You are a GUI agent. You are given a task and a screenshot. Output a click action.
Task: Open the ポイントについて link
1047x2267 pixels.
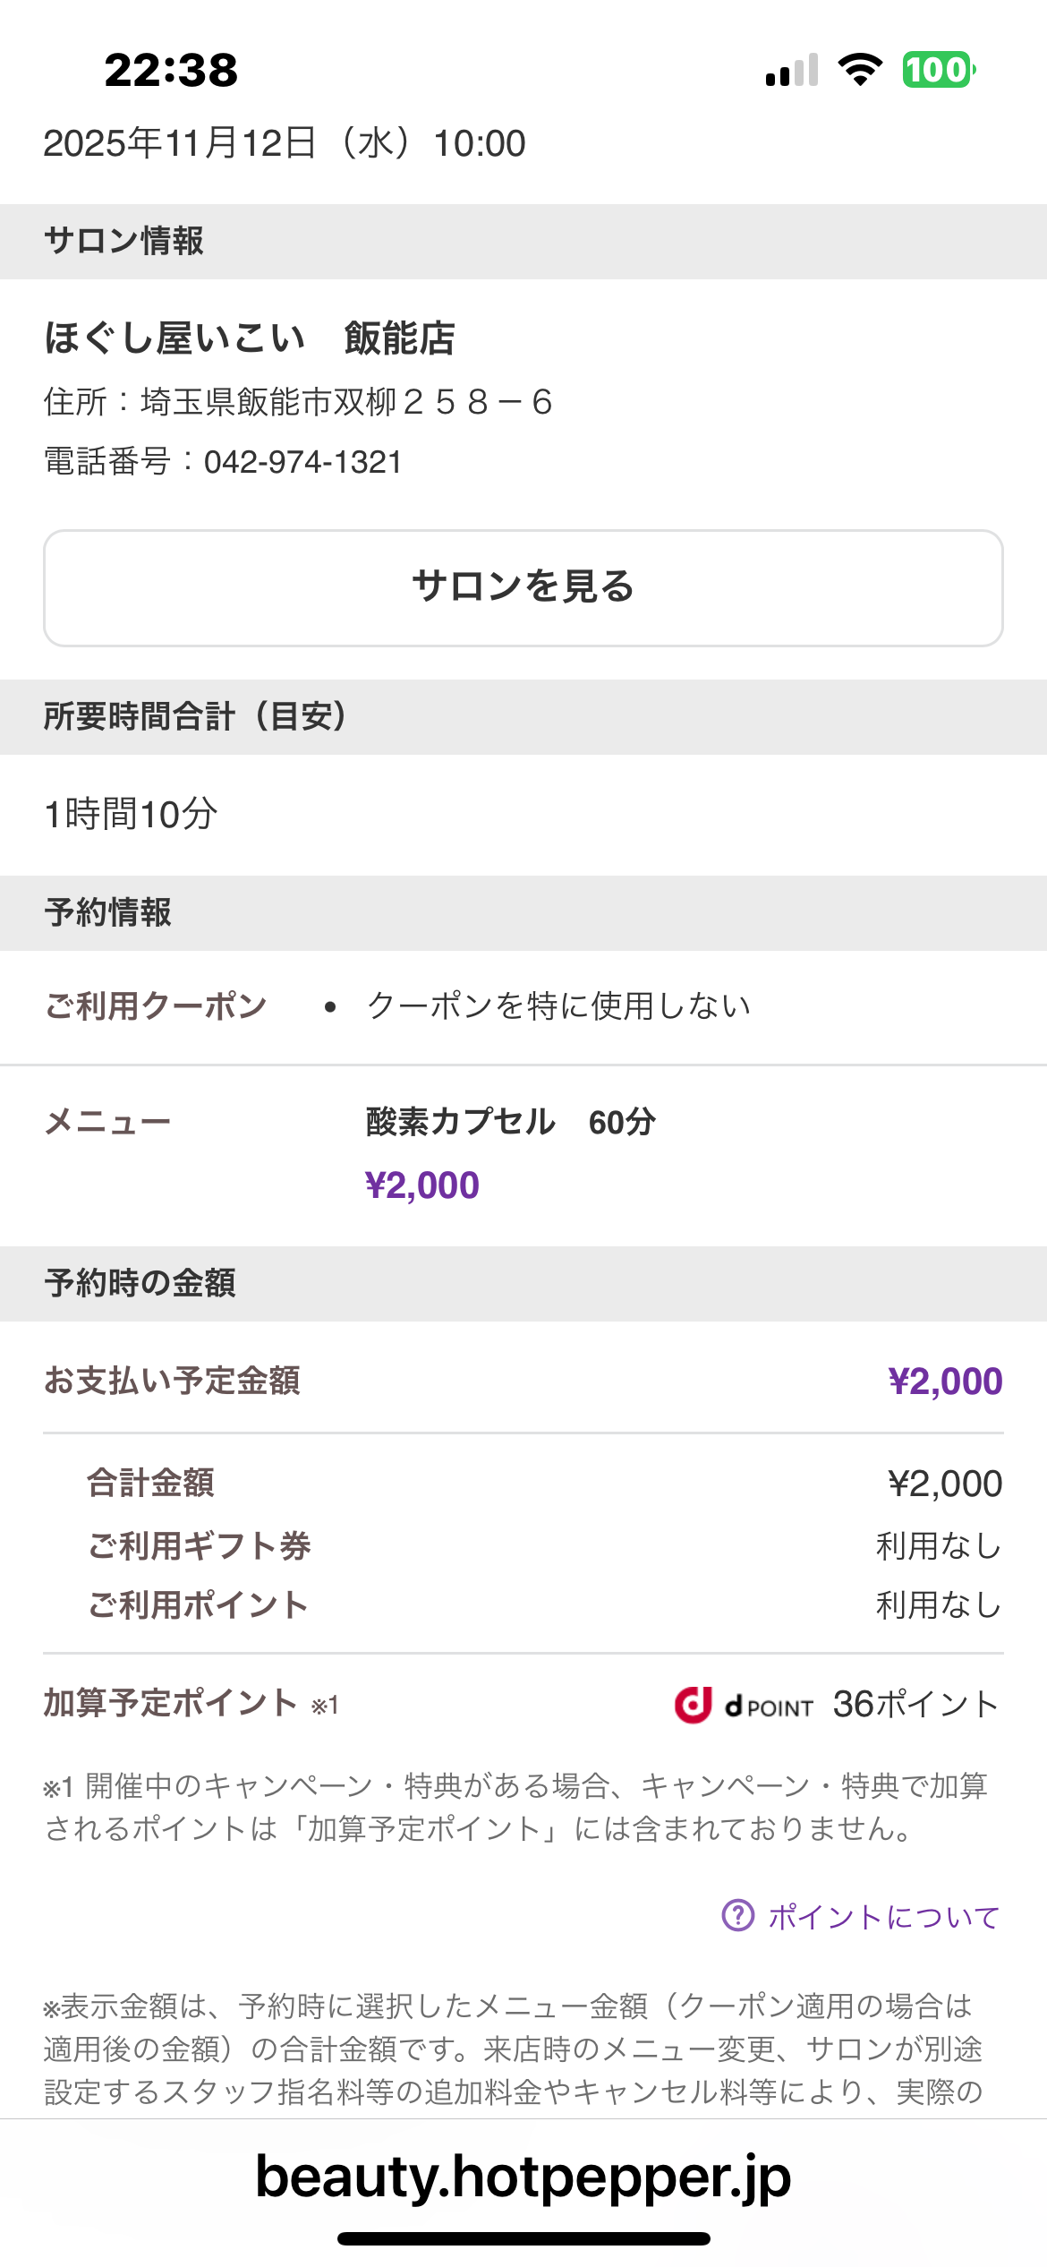(883, 1916)
